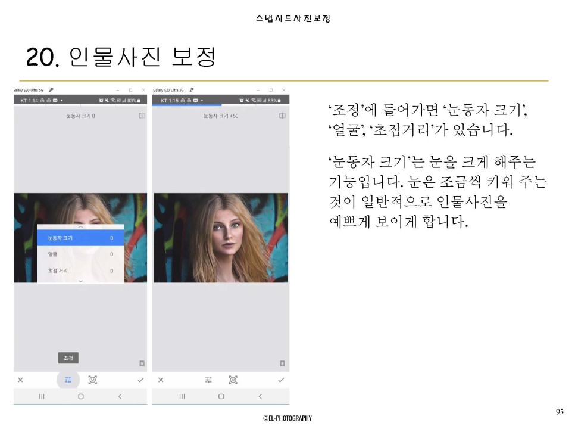This screenshot has width=575, height=432.
Task: Click the face pose icon in left phone
Action: [x=93, y=380]
